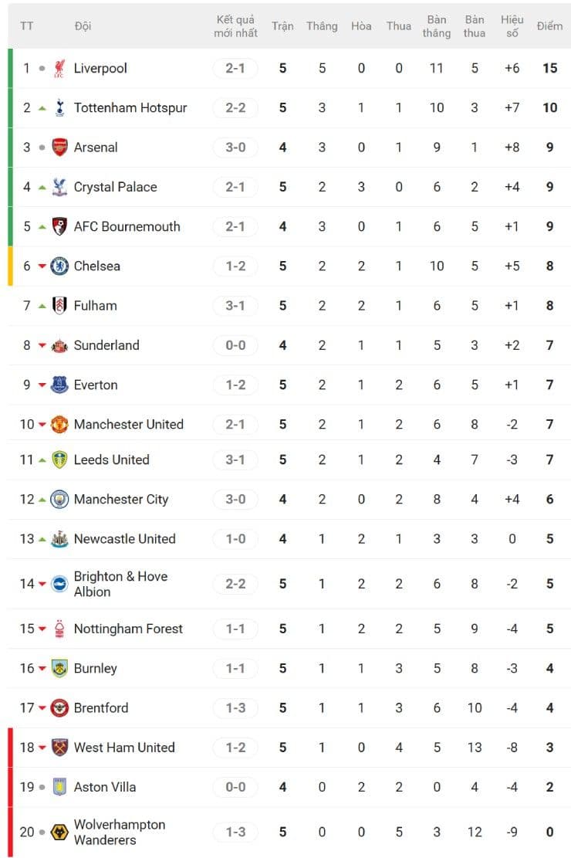
Task: Sort by the Hiệu số column header
Action: [x=512, y=26]
